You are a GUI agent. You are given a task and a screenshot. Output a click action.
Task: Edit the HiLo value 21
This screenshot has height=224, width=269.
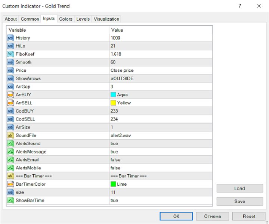pos(161,46)
